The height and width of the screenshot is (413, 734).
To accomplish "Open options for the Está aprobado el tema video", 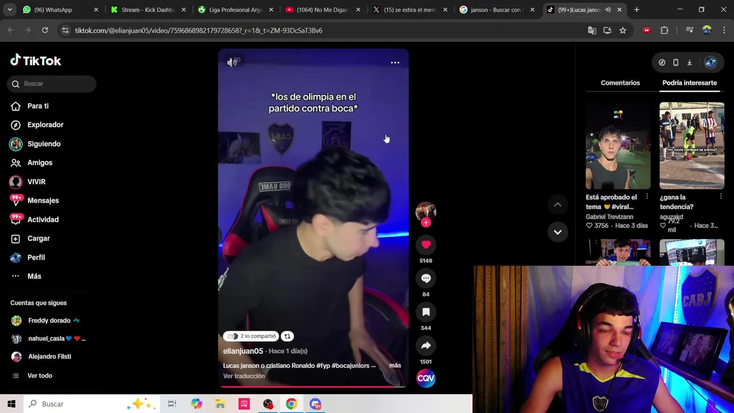I will coord(647,197).
